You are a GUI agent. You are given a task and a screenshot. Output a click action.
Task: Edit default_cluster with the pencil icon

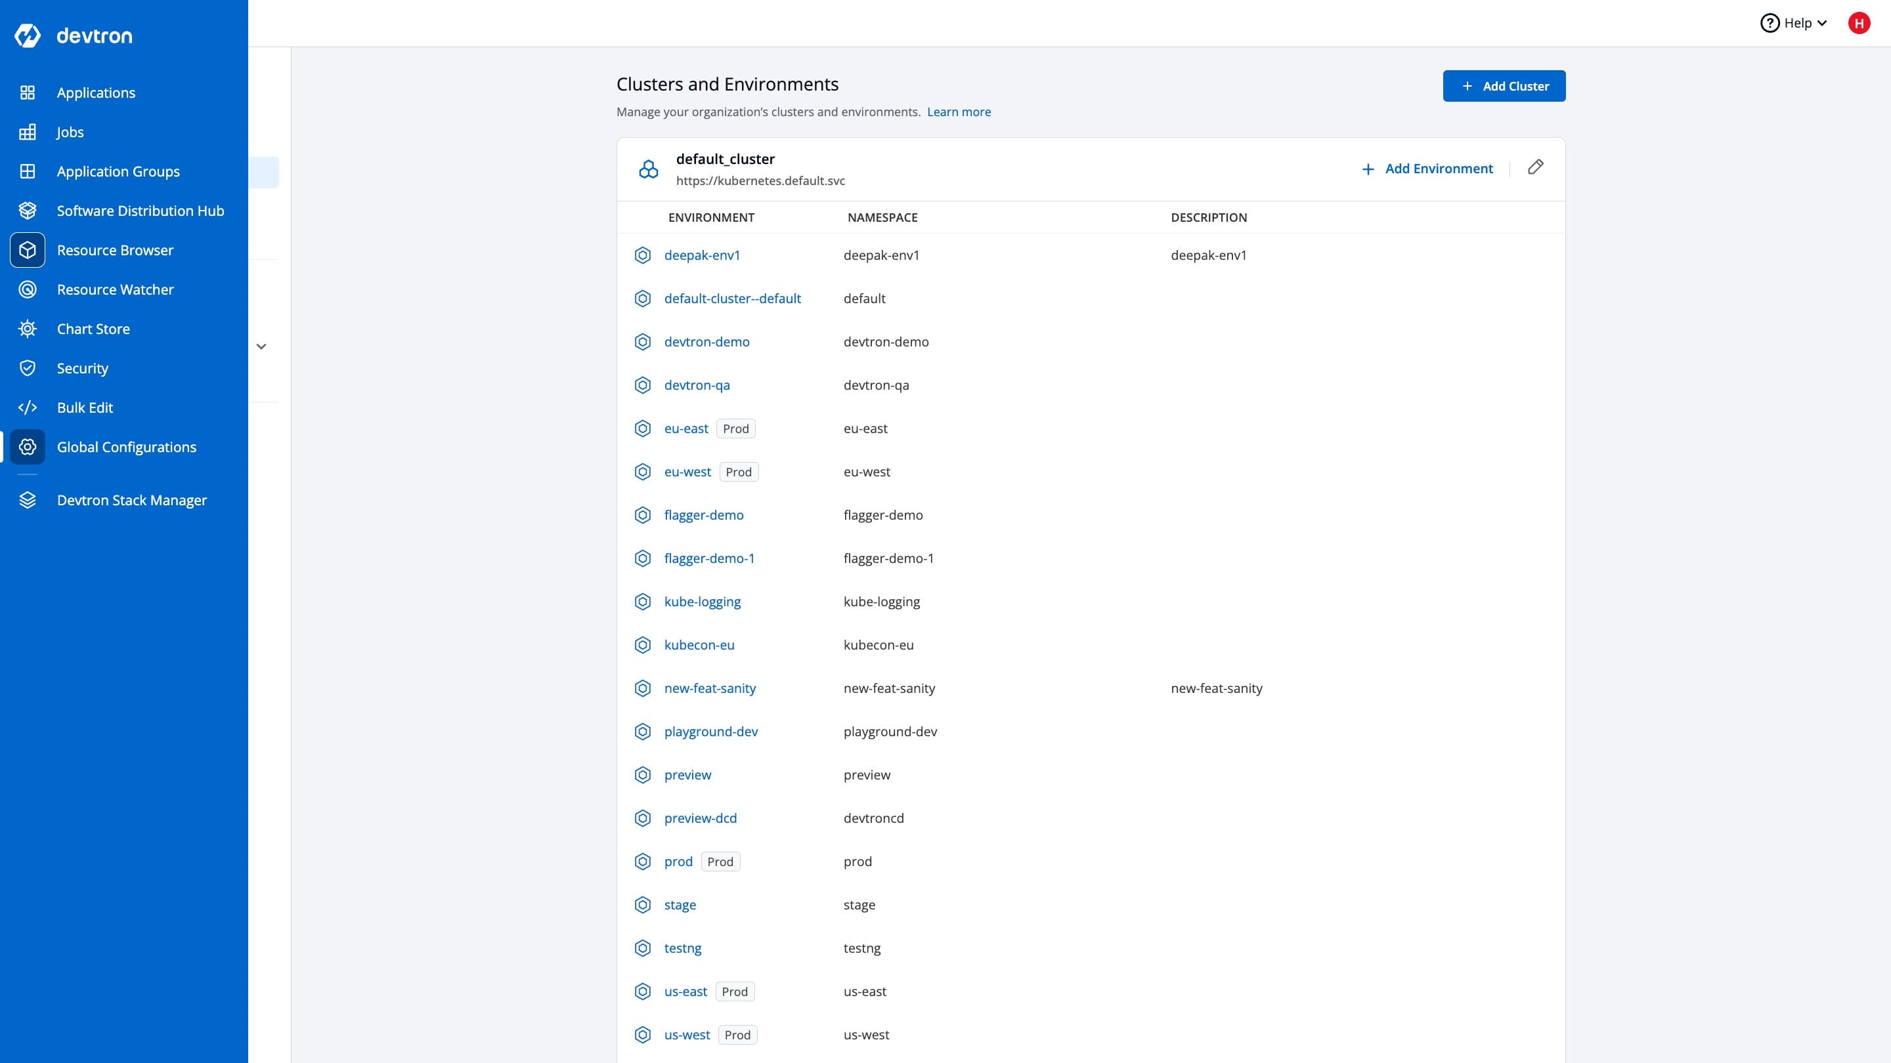[x=1535, y=167]
